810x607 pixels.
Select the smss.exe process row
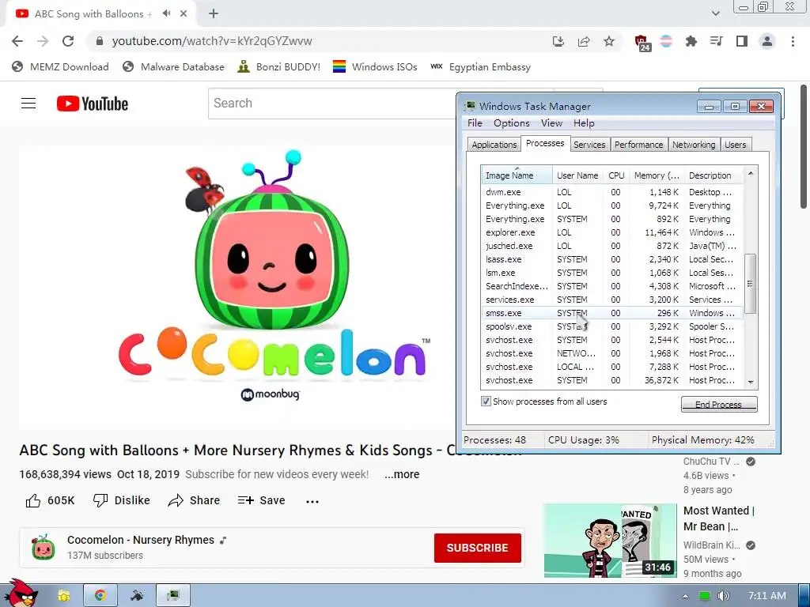pos(612,313)
